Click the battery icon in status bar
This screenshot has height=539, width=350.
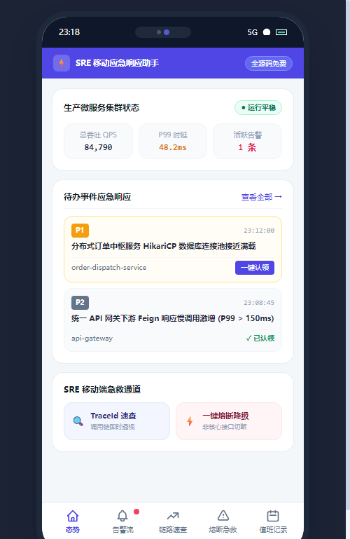tap(281, 32)
